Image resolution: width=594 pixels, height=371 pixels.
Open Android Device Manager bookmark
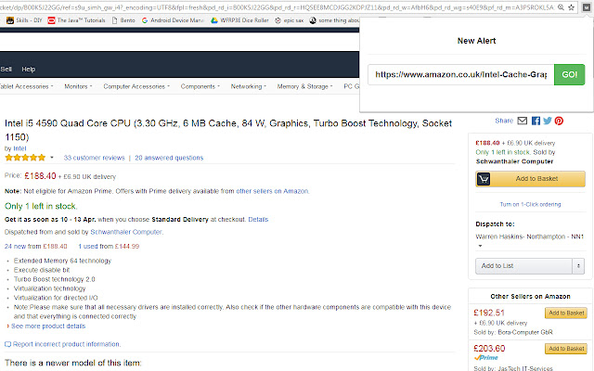(x=173, y=20)
